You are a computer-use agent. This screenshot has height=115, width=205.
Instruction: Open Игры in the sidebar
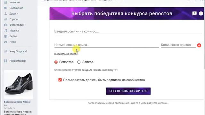pyautogui.click(x=12, y=42)
